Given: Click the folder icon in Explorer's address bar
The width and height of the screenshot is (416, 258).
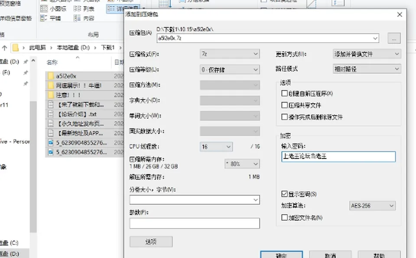Looking at the screenshot, I should [16, 48].
